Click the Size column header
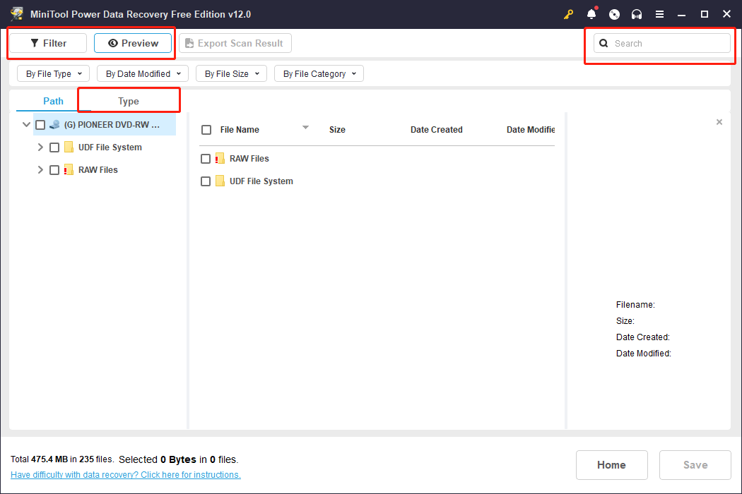The width and height of the screenshot is (742, 494). tap(337, 130)
